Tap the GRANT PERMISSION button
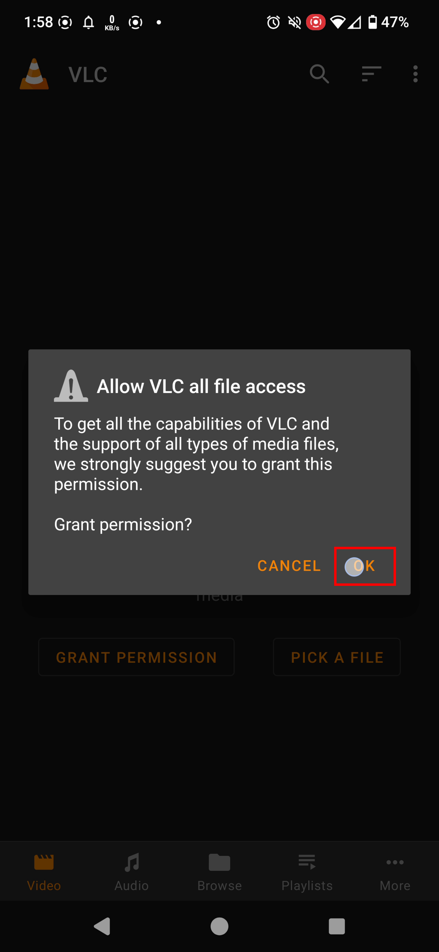Image resolution: width=439 pixels, height=952 pixels. click(136, 657)
